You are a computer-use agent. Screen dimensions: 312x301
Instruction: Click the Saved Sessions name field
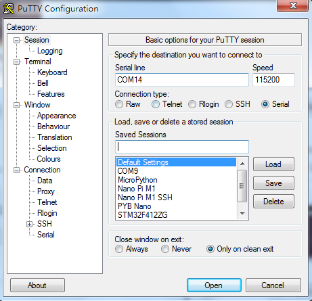coord(182,147)
